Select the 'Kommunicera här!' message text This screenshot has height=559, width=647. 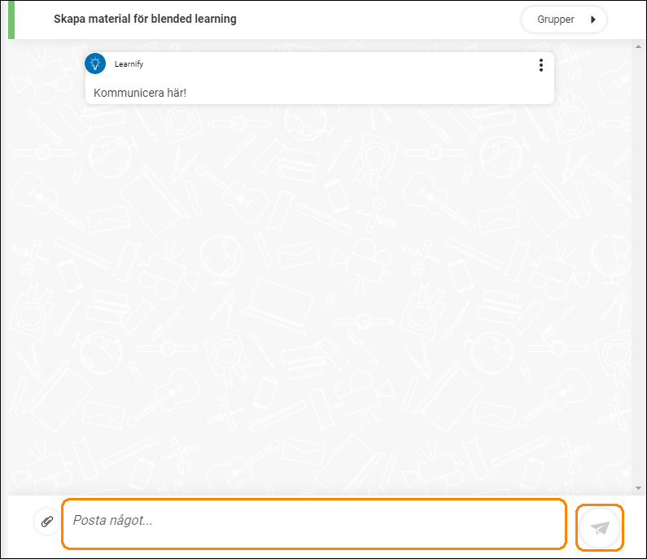[140, 93]
